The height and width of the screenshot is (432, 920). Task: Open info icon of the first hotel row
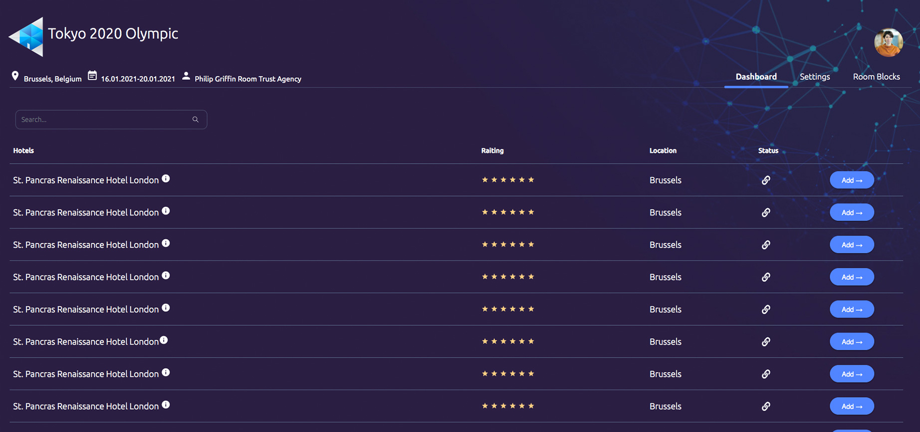166,179
